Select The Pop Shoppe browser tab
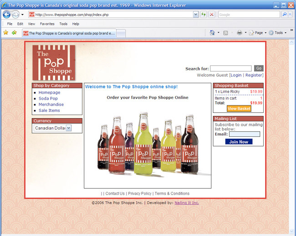Image resolution: width=296 pixels, height=236 pixels. (69, 33)
